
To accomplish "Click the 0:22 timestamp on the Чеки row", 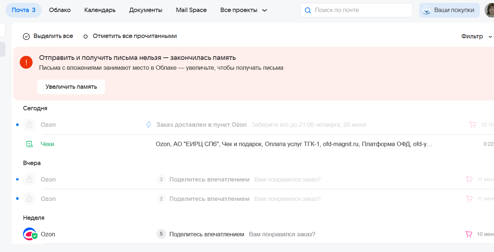I will [x=489, y=144].
